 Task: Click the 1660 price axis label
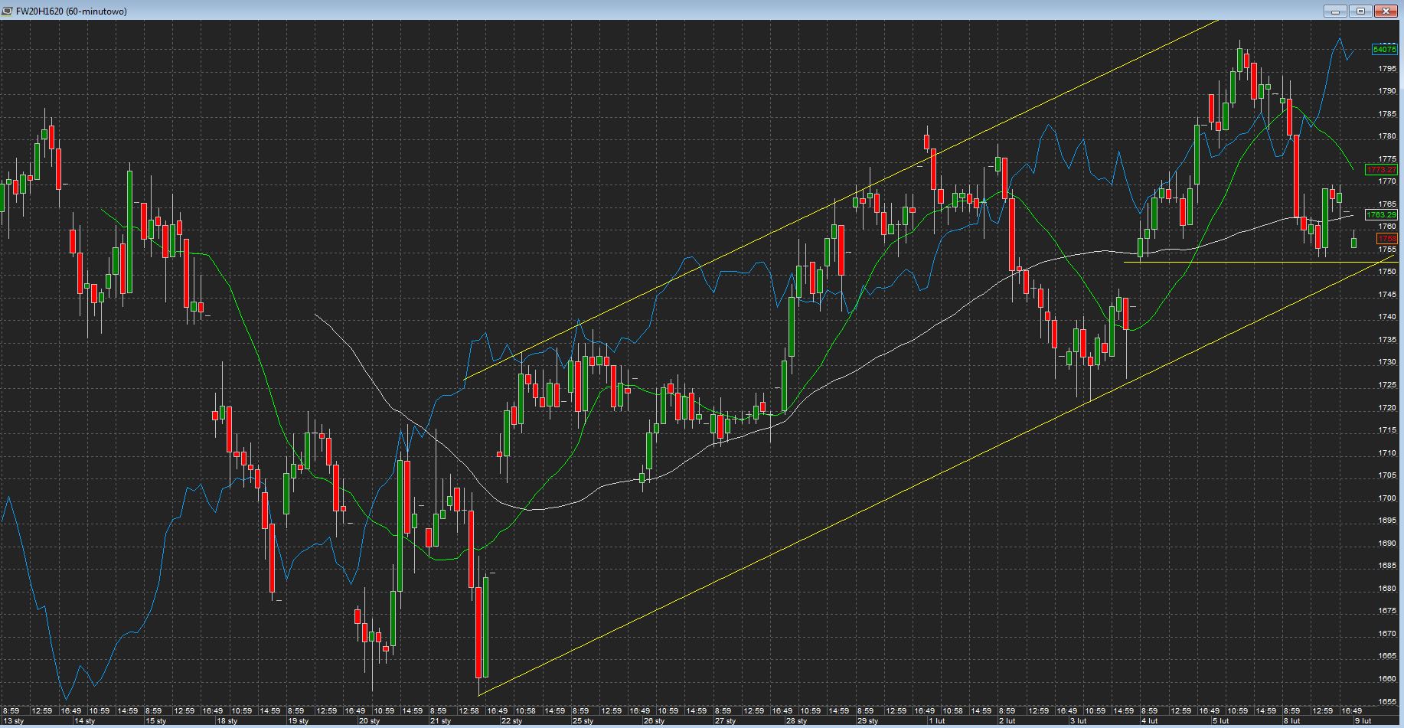pos(1387,679)
